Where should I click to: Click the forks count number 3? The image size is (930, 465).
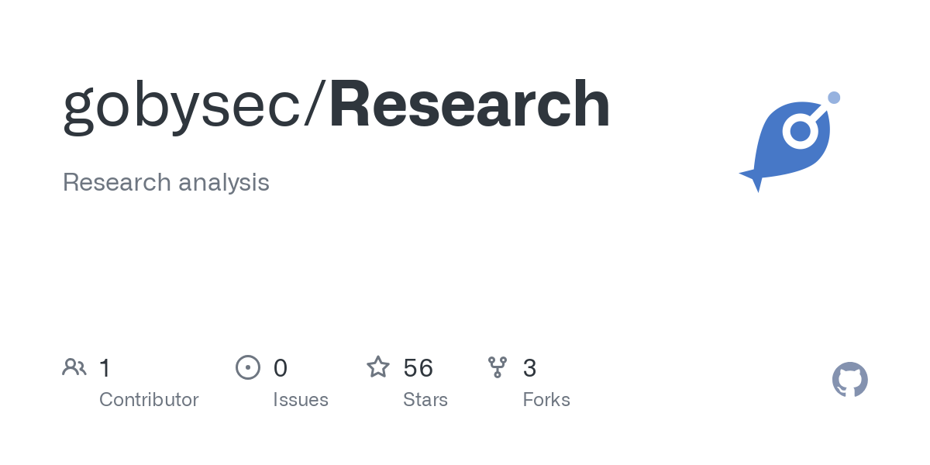point(530,367)
